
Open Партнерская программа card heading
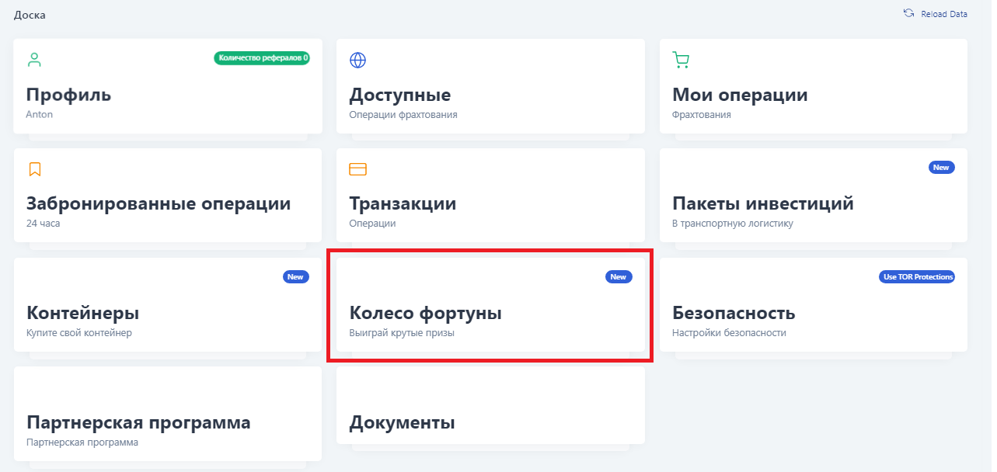click(138, 423)
